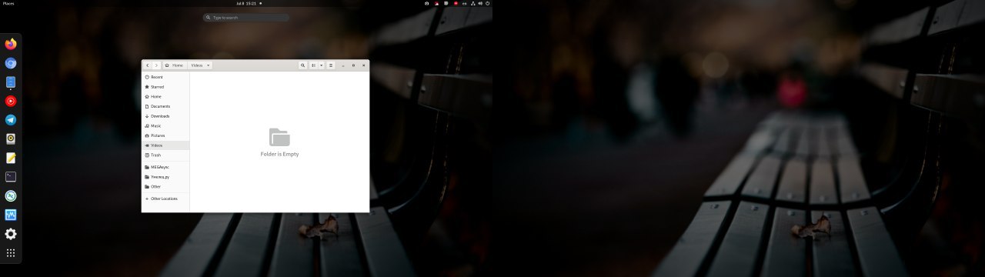Image resolution: width=985 pixels, height=277 pixels.
Task: Open the red YouTube Music dock icon
Action: coord(11,101)
